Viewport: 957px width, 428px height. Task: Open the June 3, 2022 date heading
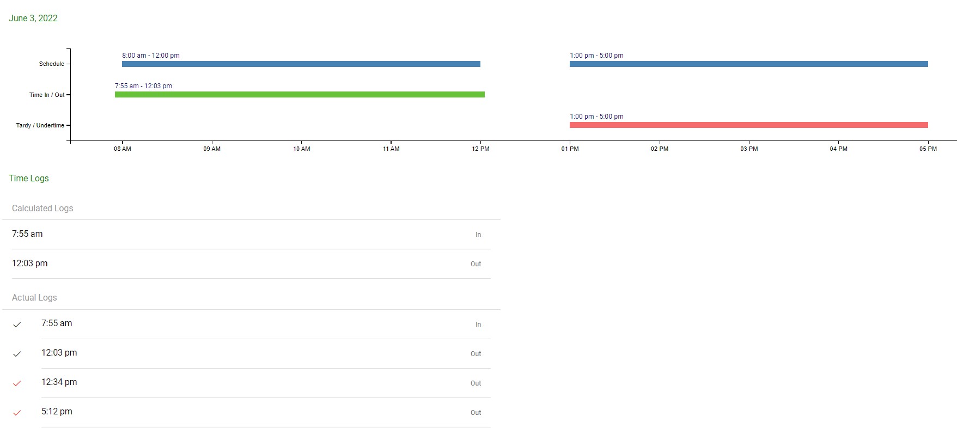click(33, 18)
